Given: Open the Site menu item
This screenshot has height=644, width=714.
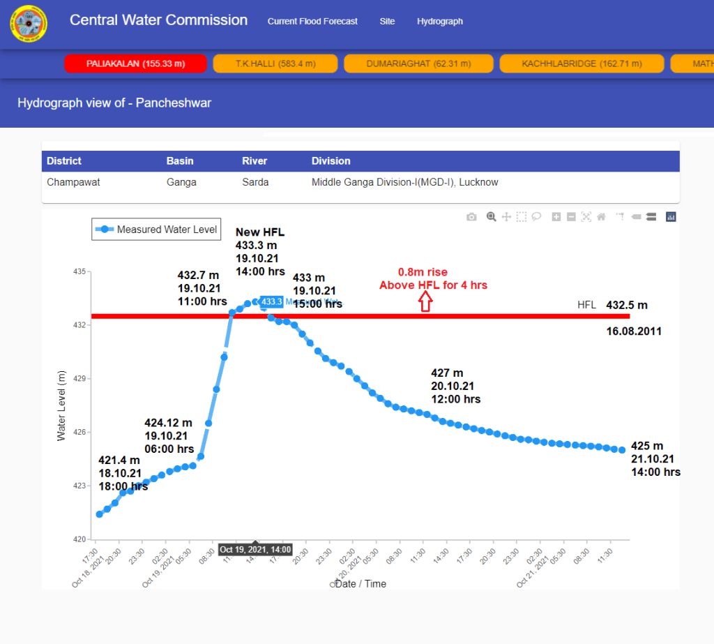Looking at the screenshot, I should 387,22.
